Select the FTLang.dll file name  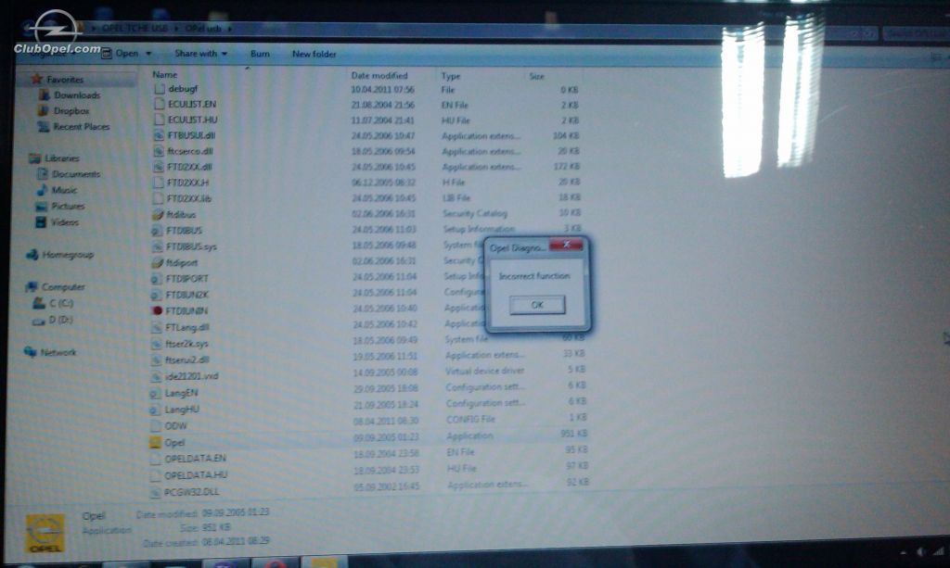(187, 327)
